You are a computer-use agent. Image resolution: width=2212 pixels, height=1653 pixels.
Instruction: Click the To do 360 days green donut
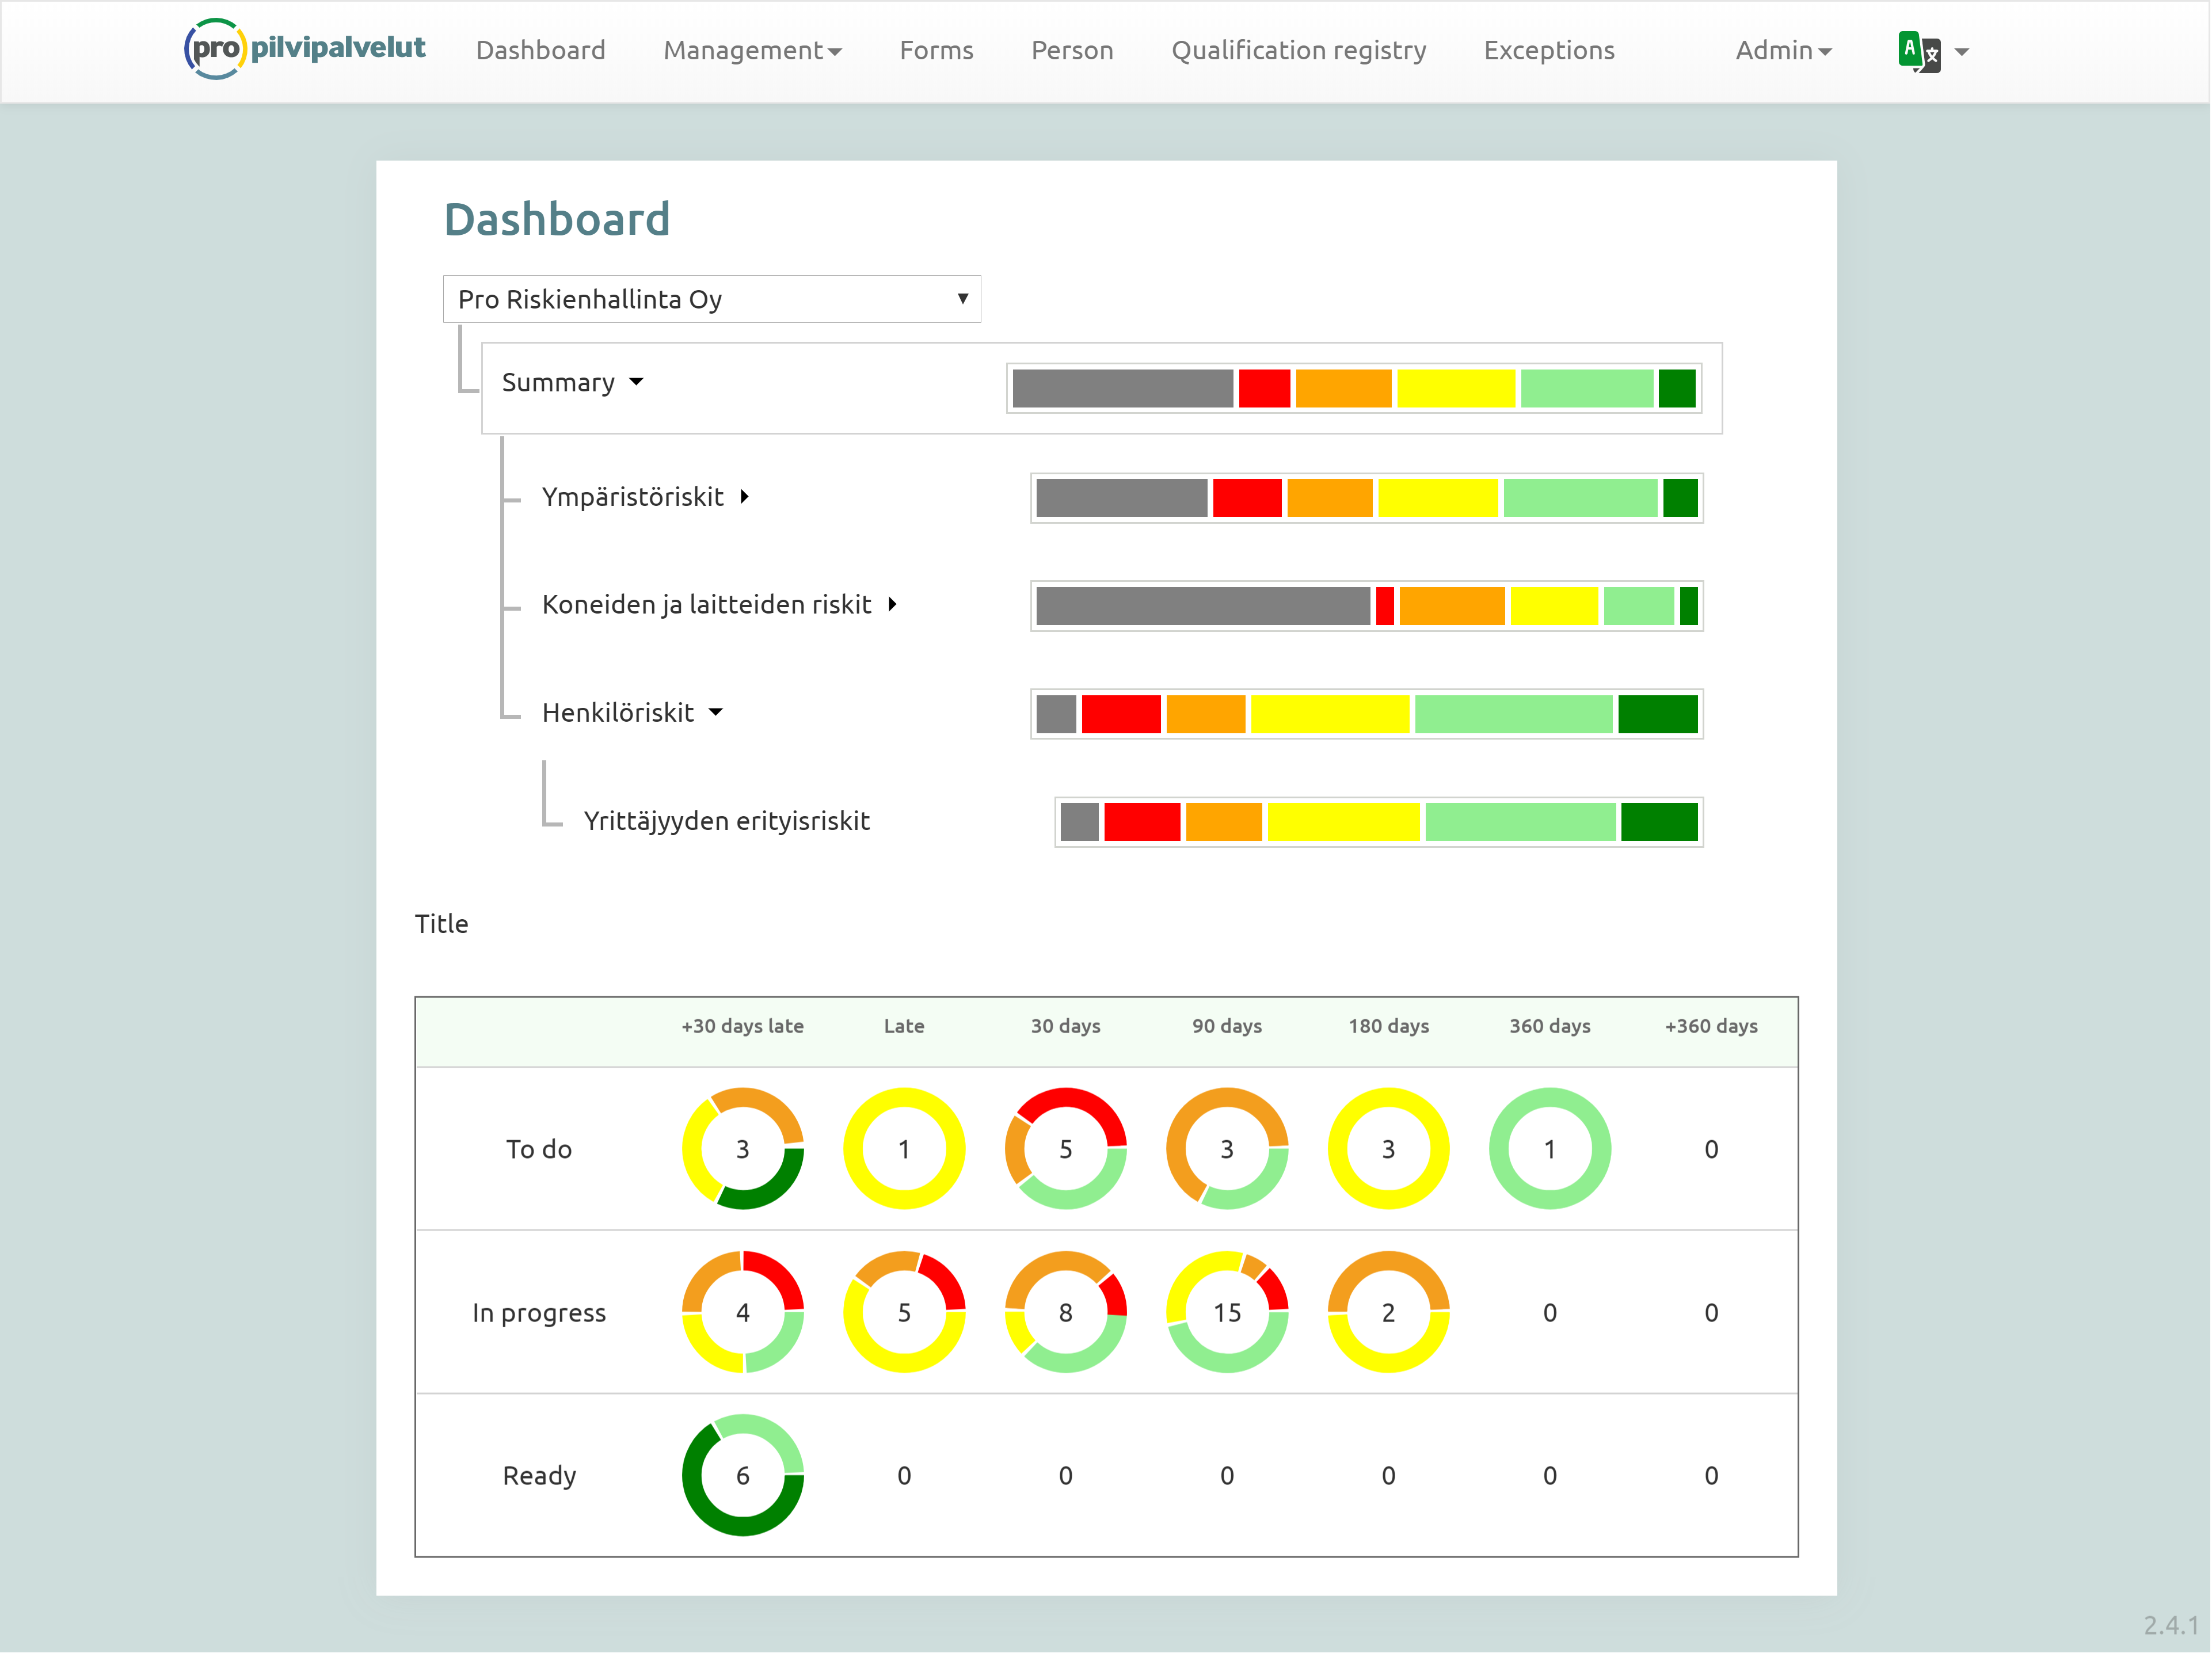click(x=1549, y=1149)
